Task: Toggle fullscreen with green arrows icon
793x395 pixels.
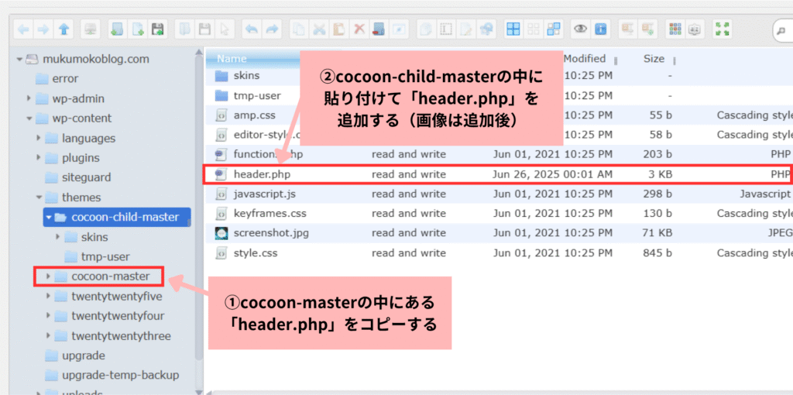Action: point(722,29)
